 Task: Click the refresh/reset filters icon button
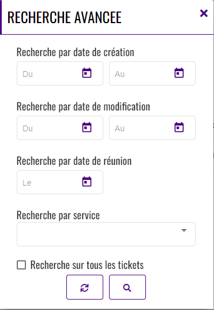click(x=85, y=287)
